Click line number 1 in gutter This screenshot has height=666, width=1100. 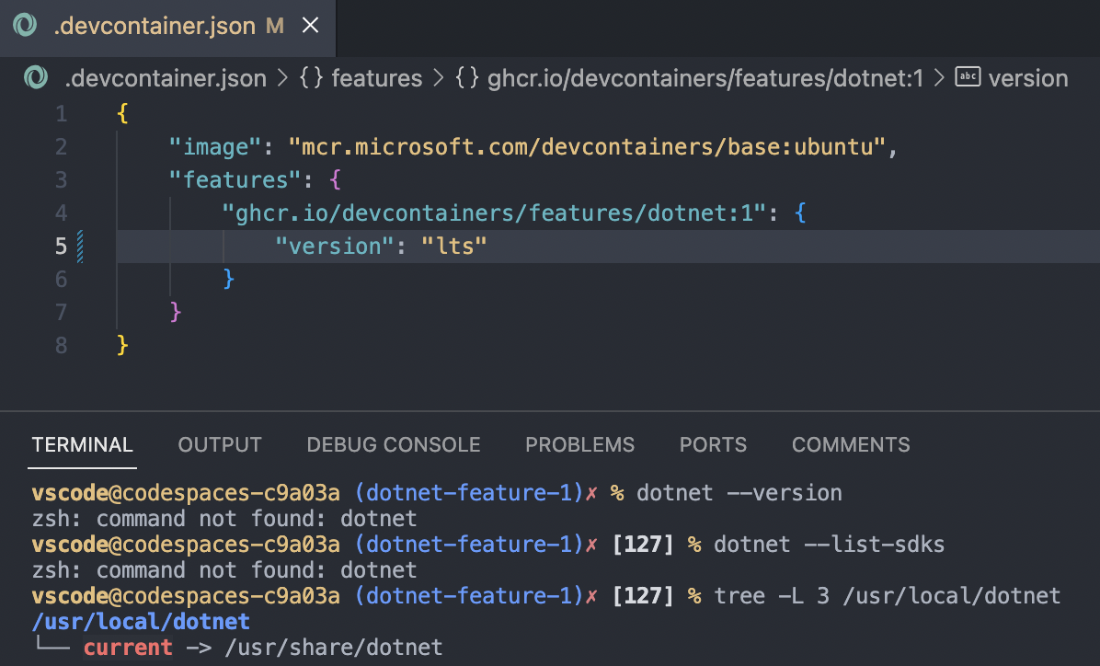(x=62, y=114)
